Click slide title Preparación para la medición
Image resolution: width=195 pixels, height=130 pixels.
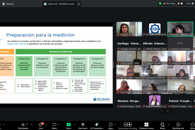[40, 35]
